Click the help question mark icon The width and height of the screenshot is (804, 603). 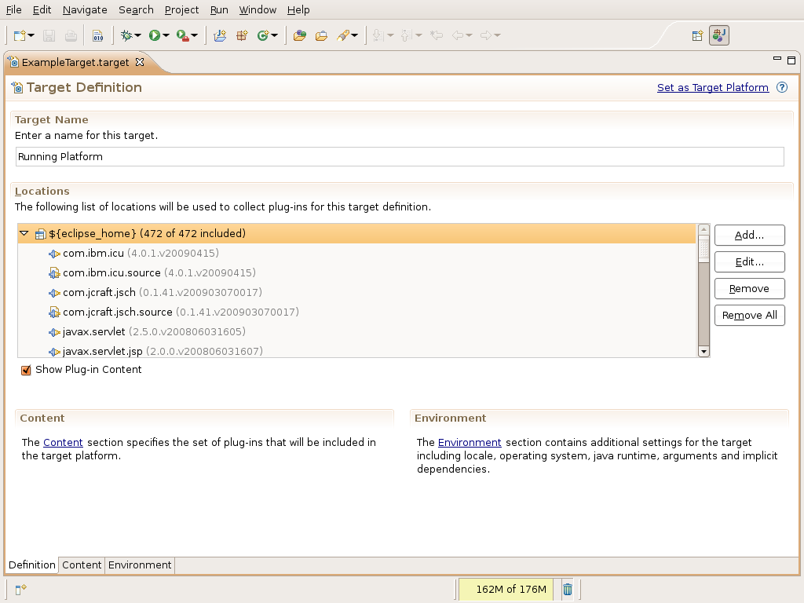pos(782,87)
